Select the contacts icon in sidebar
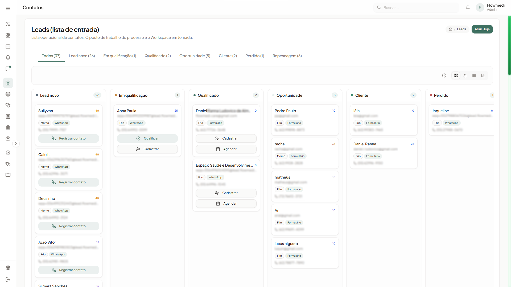The width and height of the screenshot is (511, 287). (x=8, y=83)
